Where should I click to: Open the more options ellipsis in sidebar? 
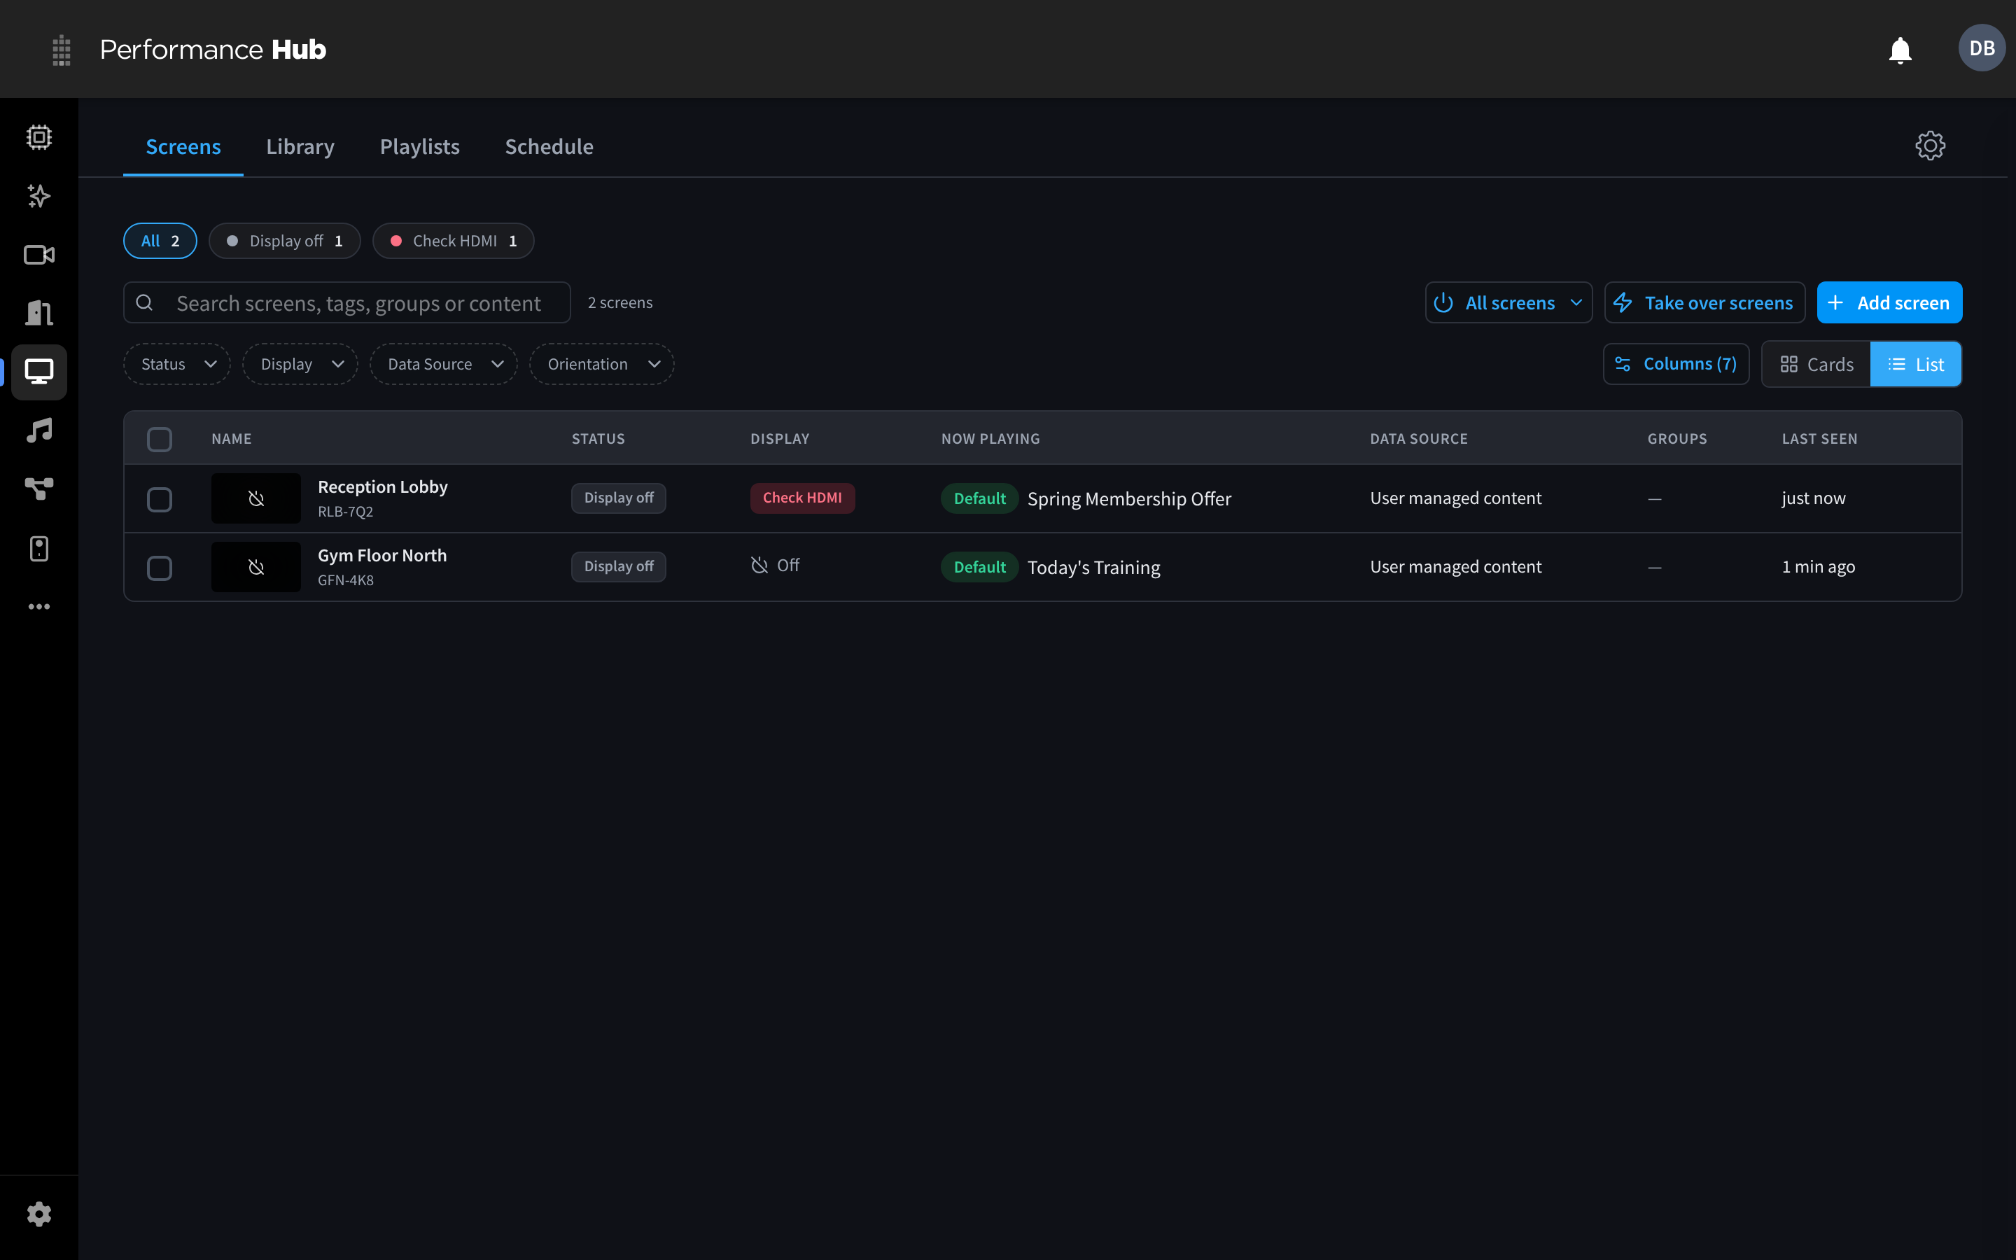39,607
